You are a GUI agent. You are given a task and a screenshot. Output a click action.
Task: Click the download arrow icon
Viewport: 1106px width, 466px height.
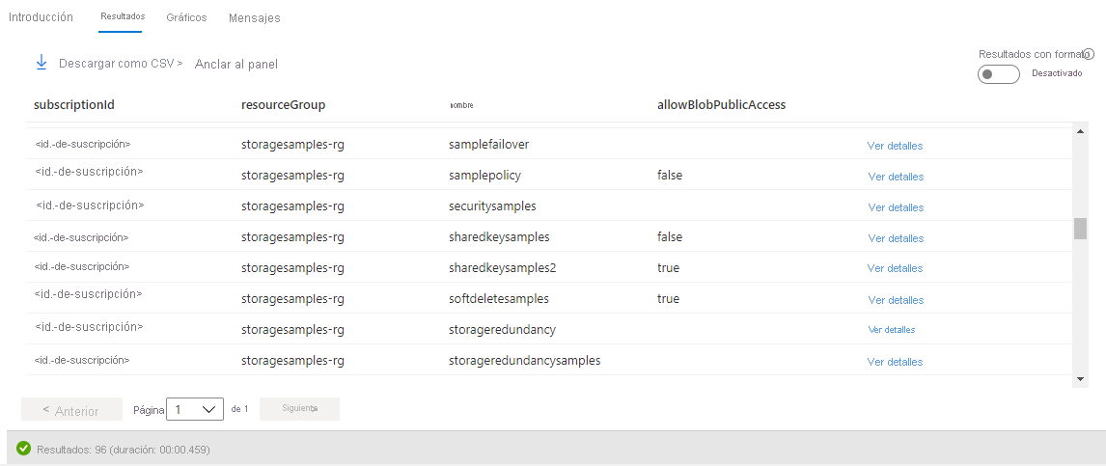[41, 63]
